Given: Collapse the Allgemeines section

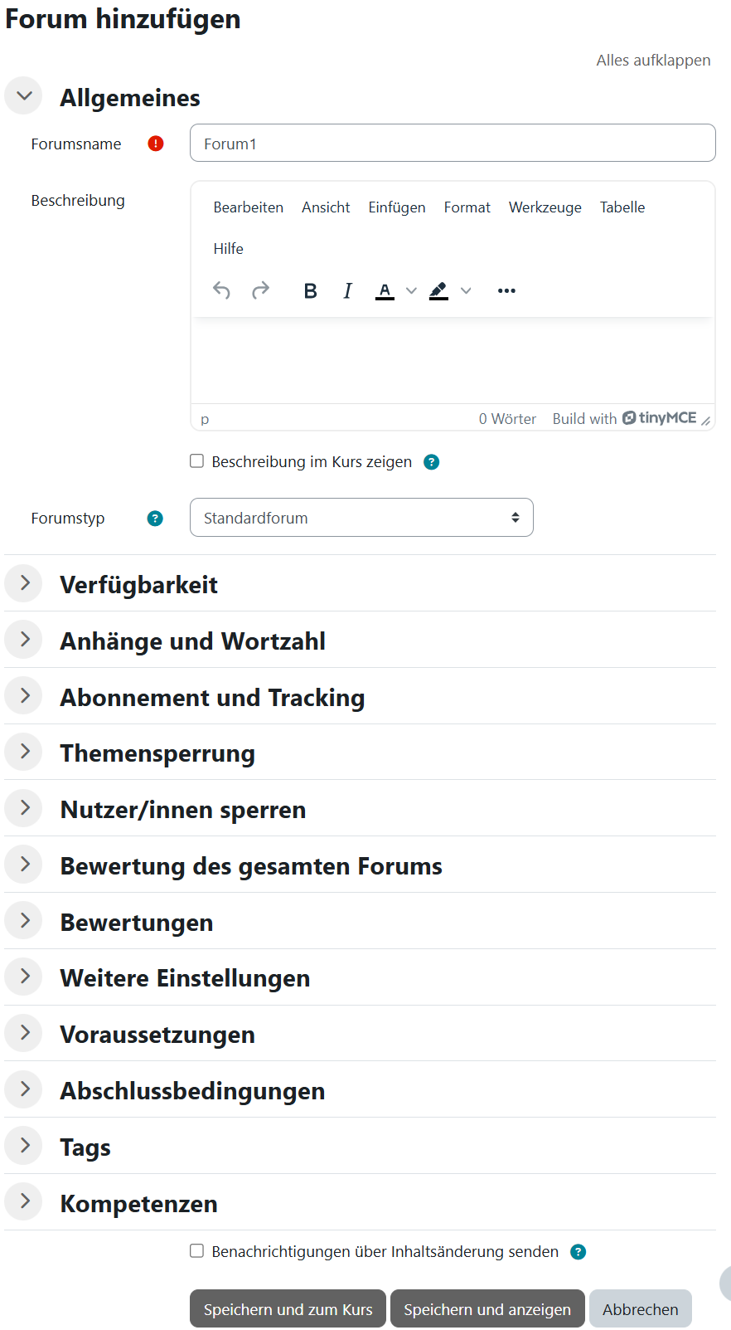Looking at the screenshot, I should pos(24,96).
